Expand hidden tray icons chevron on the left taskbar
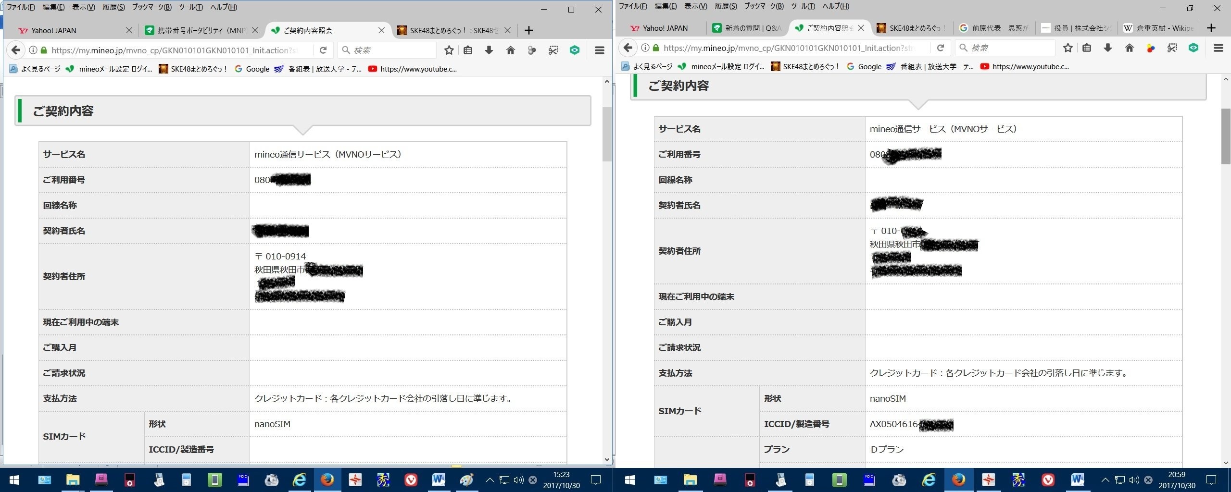The width and height of the screenshot is (1231, 492). [x=490, y=480]
